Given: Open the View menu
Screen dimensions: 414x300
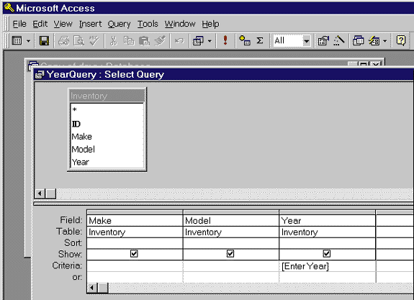Looking at the screenshot, I should coord(63,24).
